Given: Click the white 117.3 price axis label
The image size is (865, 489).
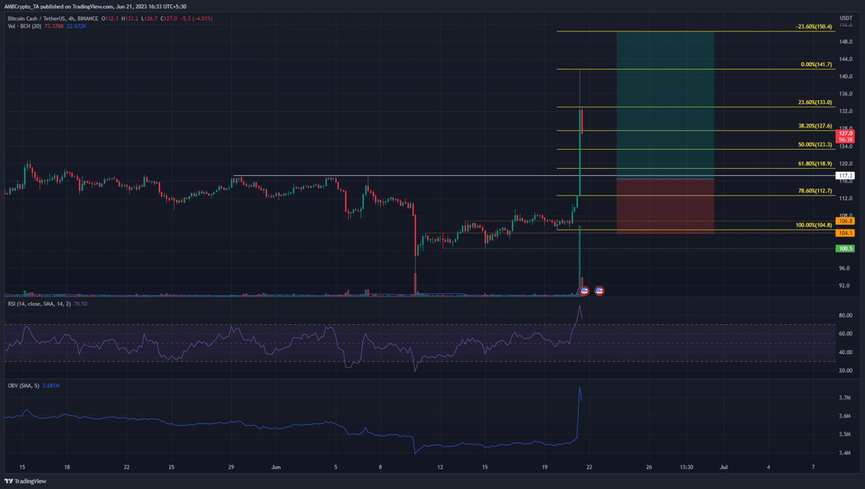Looking at the screenshot, I should (845, 176).
